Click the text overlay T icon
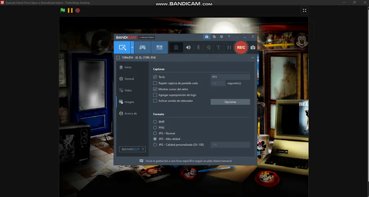This screenshot has height=197, width=369. (219, 47)
